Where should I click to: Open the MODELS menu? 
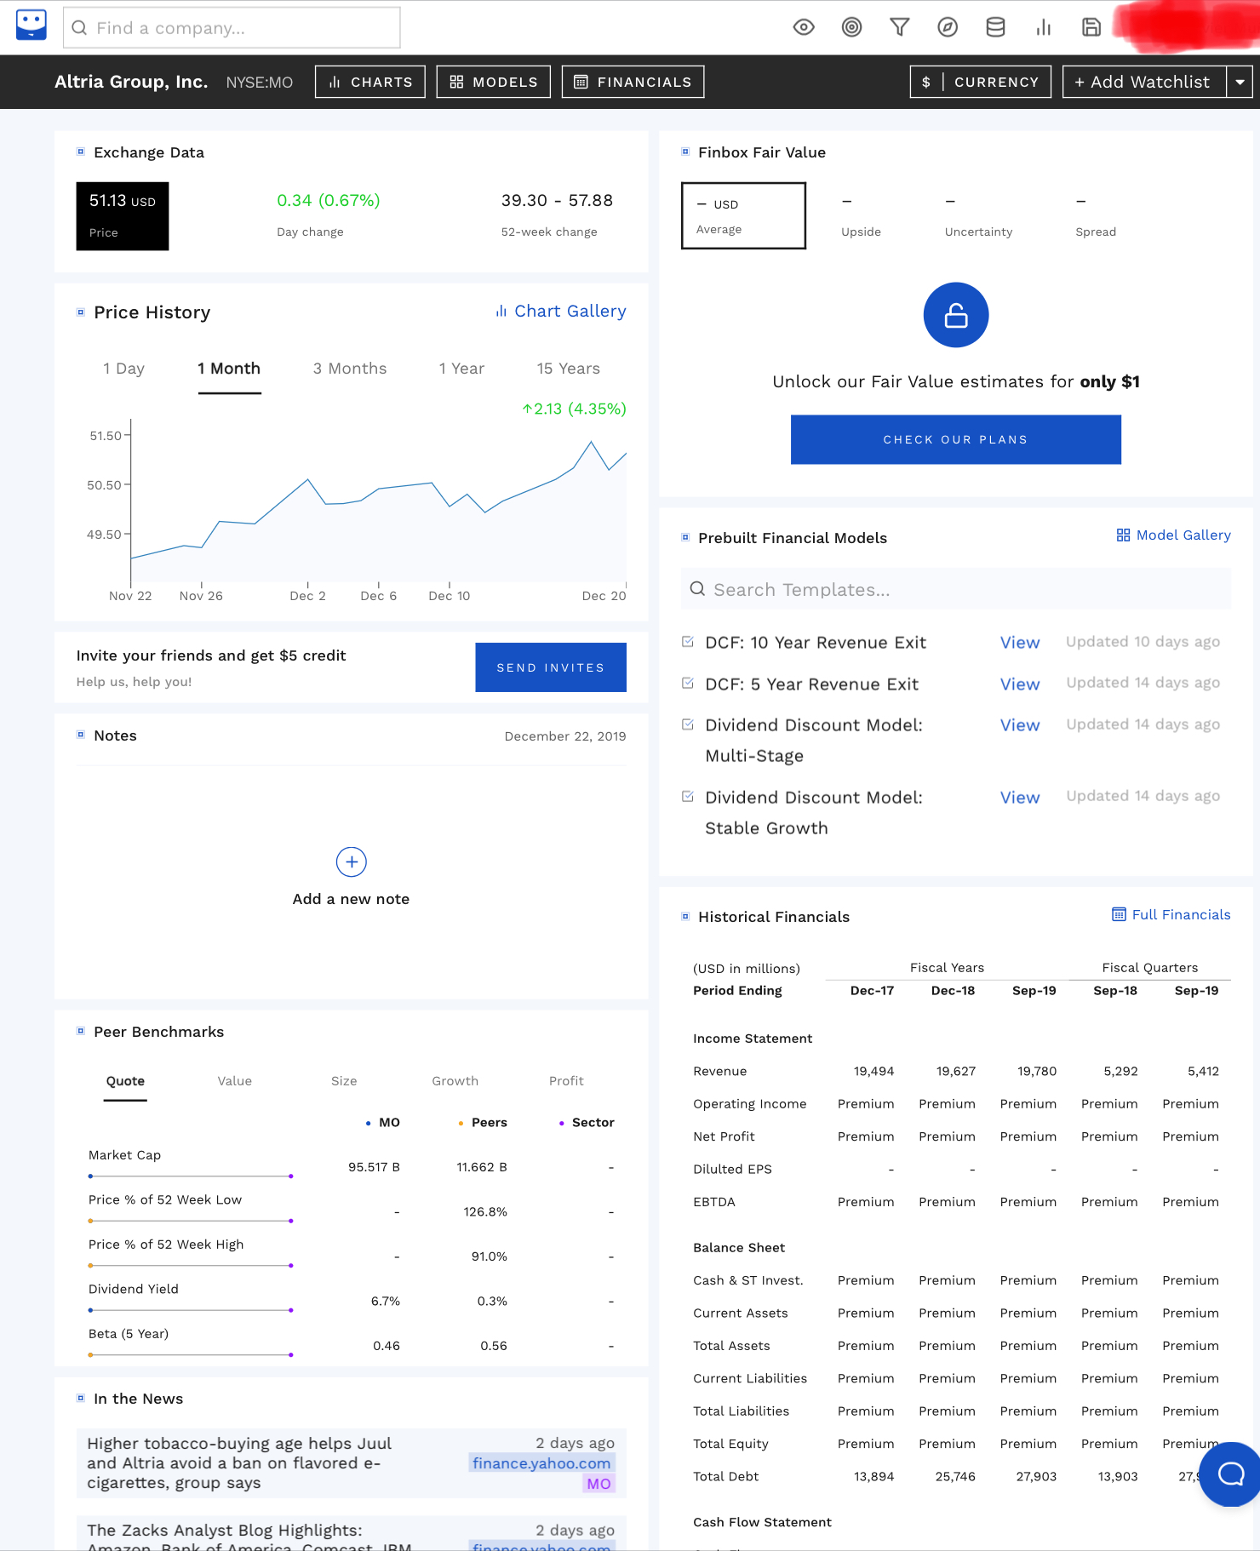tap(494, 82)
